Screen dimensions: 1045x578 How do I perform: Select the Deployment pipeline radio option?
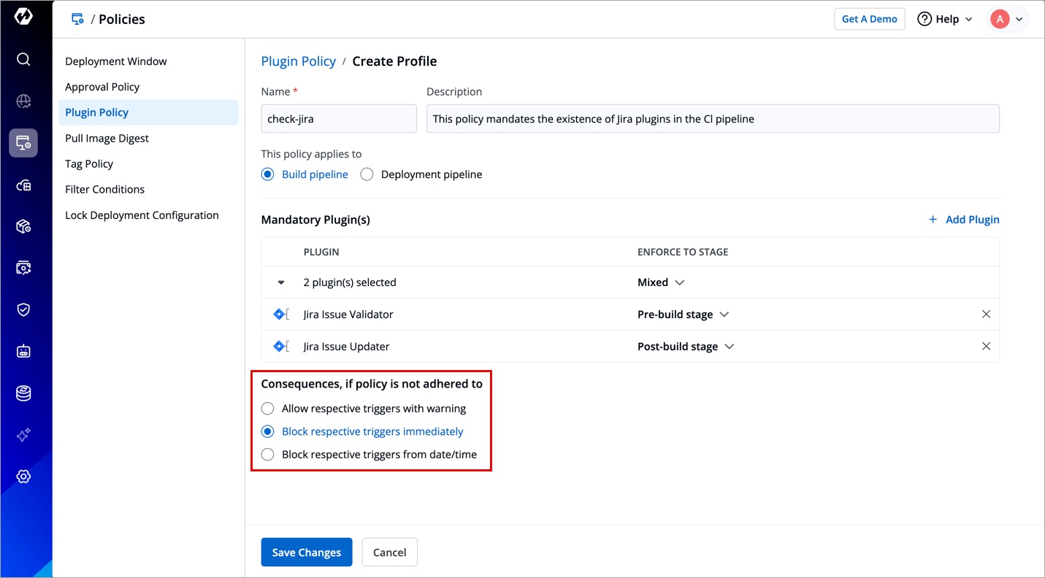[367, 174]
